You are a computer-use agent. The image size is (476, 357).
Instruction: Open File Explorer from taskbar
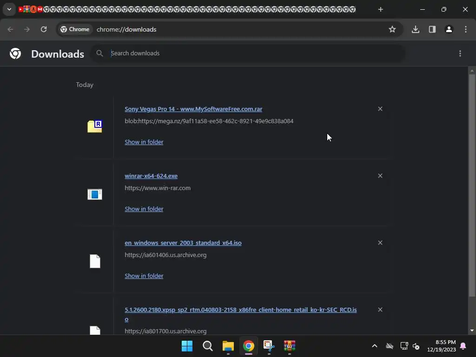(228, 346)
